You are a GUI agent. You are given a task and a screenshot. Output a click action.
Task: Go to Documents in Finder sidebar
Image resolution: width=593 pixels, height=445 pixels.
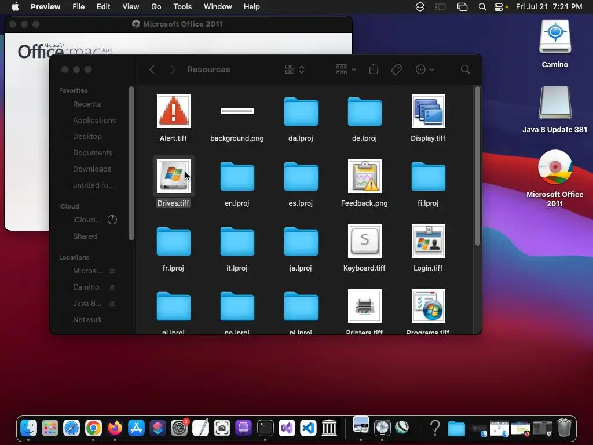[x=93, y=153]
